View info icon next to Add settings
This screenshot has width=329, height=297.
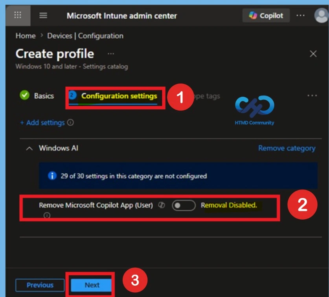pyautogui.click(x=70, y=122)
